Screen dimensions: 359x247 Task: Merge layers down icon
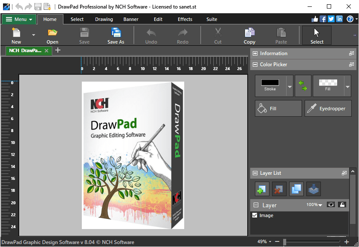click(x=314, y=189)
